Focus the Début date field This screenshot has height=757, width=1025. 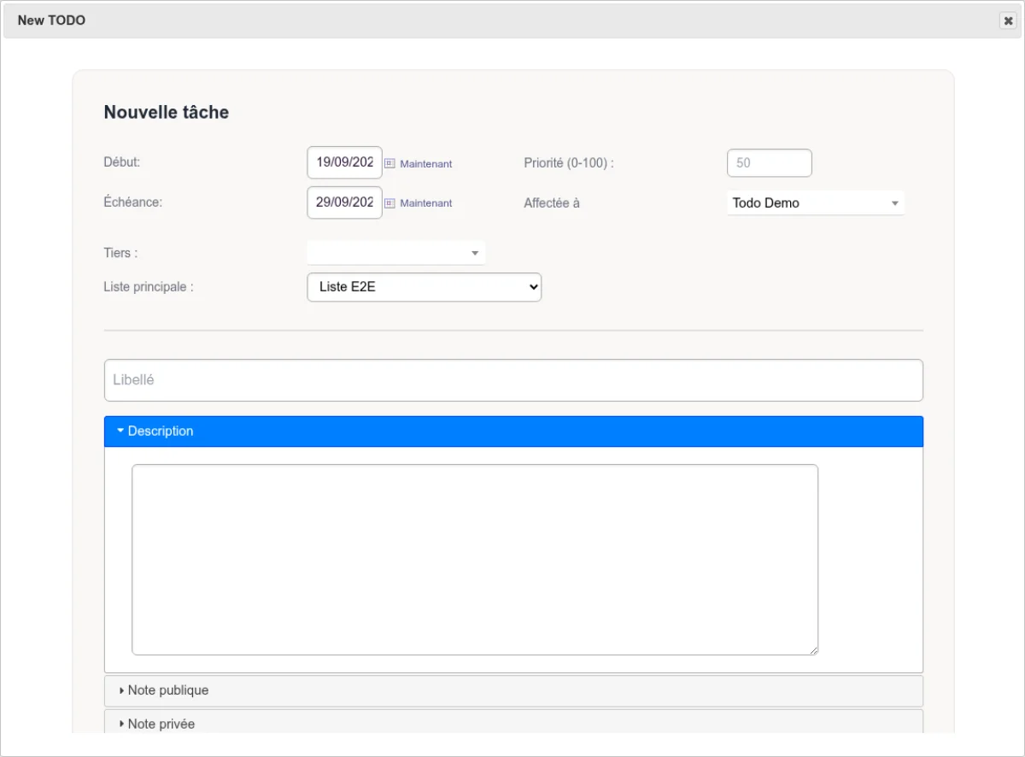344,162
